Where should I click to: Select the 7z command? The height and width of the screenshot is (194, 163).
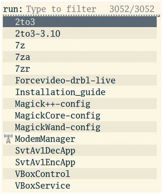[x=80, y=45]
